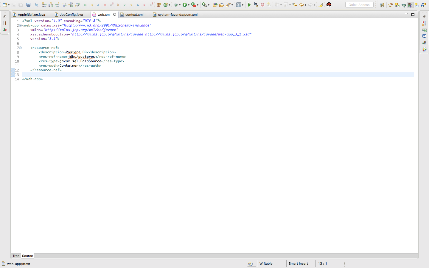Viewport: 429px width, 268px height.
Task: Click the Writable status bar indicator
Action: 266,264
